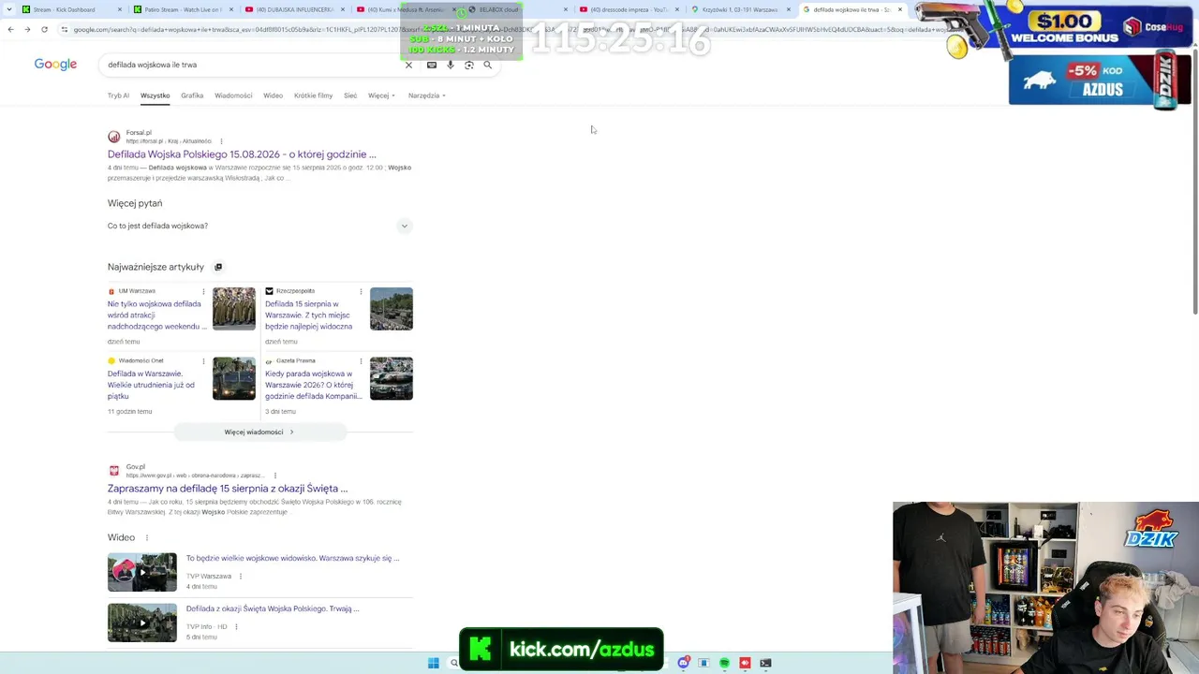Open 'Defilada Wojska Polskiego 15.08.2026' result
The height and width of the screenshot is (674, 1199).
coord(242,154)
